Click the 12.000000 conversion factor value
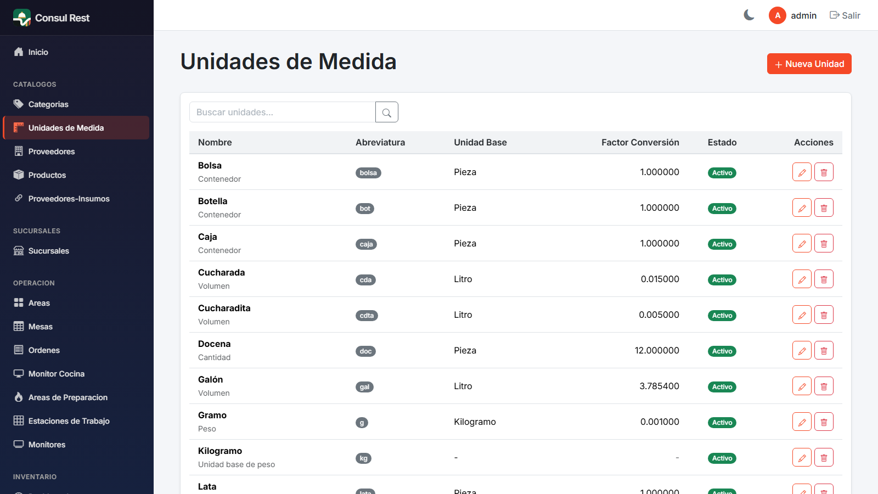The image size is (878, 494). click(657, 351)
